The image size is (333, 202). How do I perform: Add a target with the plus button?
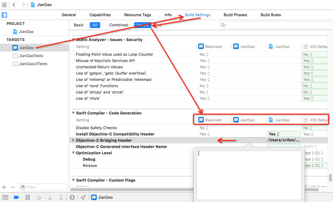click(4, 187)
